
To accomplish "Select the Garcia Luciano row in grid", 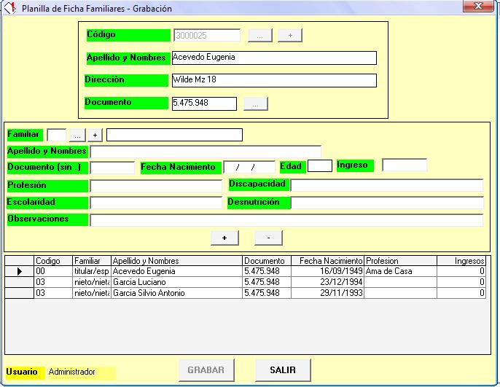I will (x=175, y=282).
